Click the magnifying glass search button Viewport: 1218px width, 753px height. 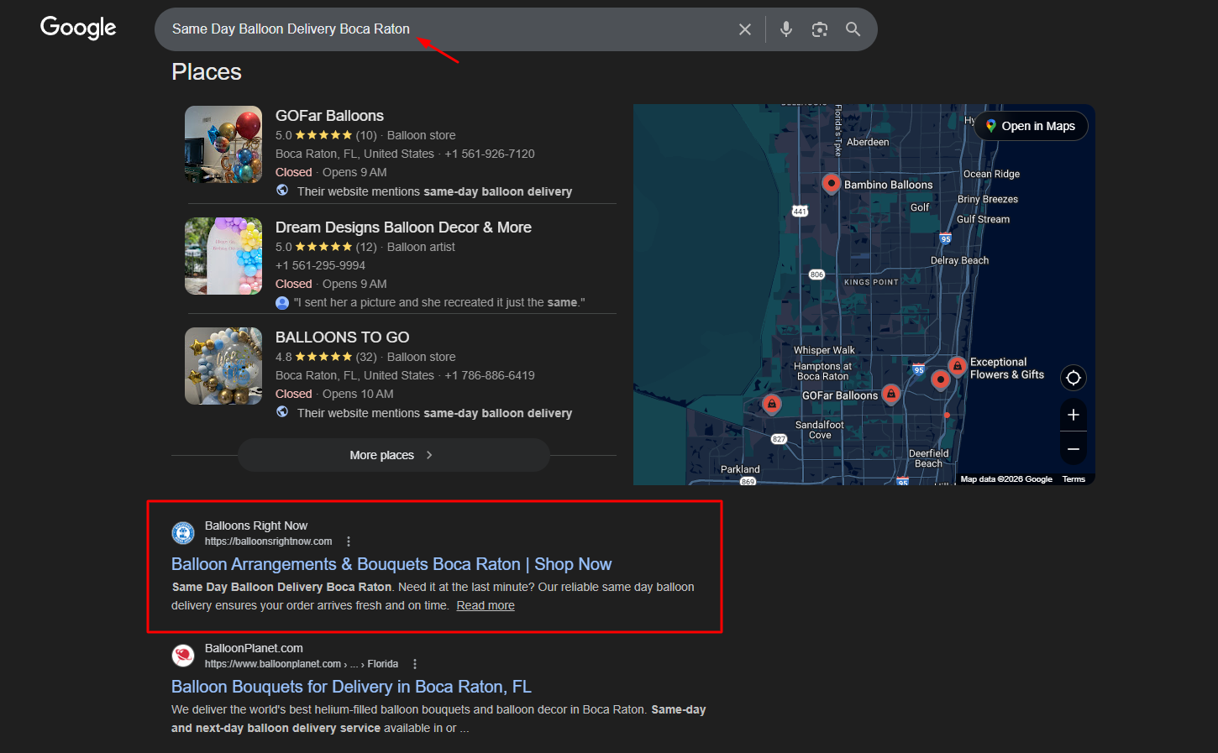coord(853,29)
